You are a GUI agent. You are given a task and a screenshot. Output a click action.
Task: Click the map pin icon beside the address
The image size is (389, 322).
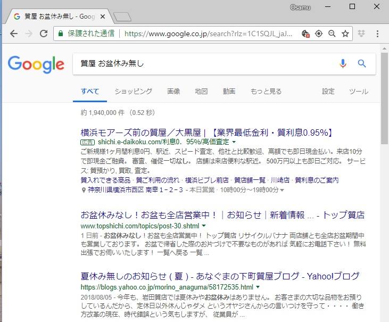pos(84,191)
